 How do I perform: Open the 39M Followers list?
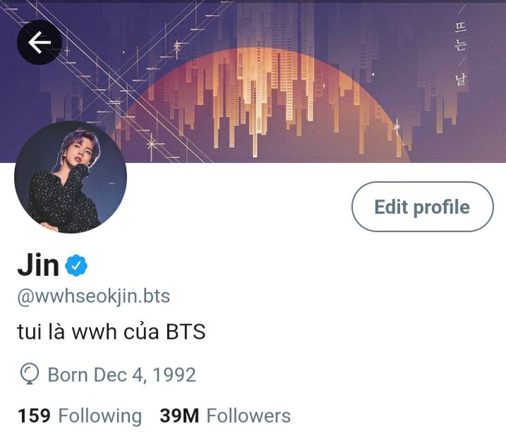pyautogui.click(x=225, y=415)
